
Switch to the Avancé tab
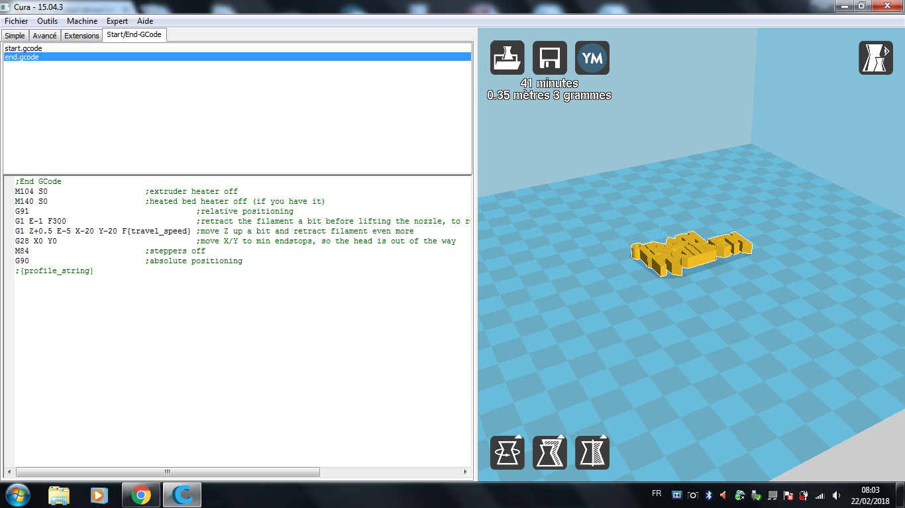(44, 36)
